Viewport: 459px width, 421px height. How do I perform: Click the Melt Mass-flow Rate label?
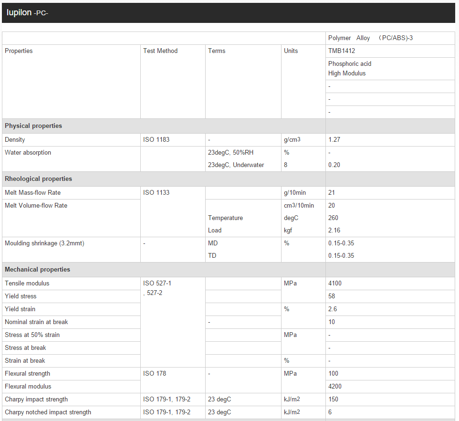tap(32, 193)
